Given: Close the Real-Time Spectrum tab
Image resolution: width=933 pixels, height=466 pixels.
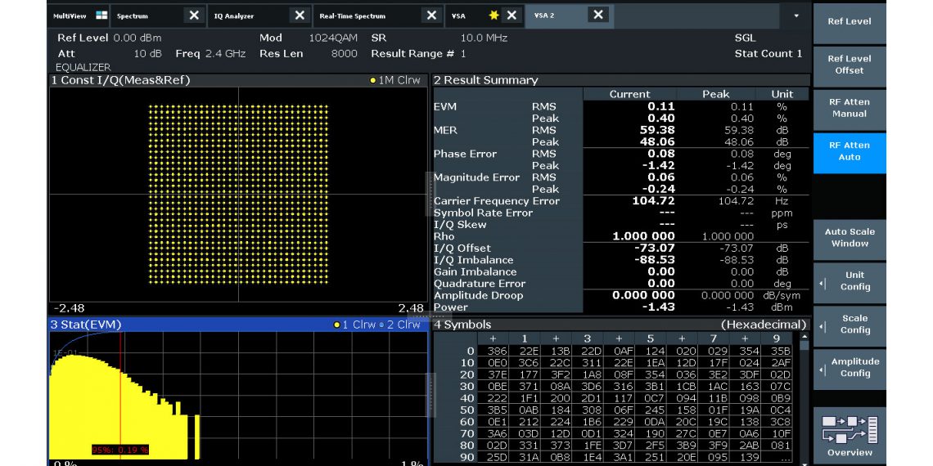Looking at the screenshot, I should [x=431, y=16].
